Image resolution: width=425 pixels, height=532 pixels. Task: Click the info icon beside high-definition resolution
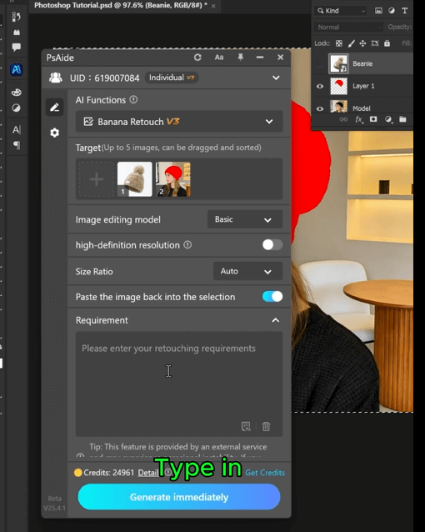187,244
